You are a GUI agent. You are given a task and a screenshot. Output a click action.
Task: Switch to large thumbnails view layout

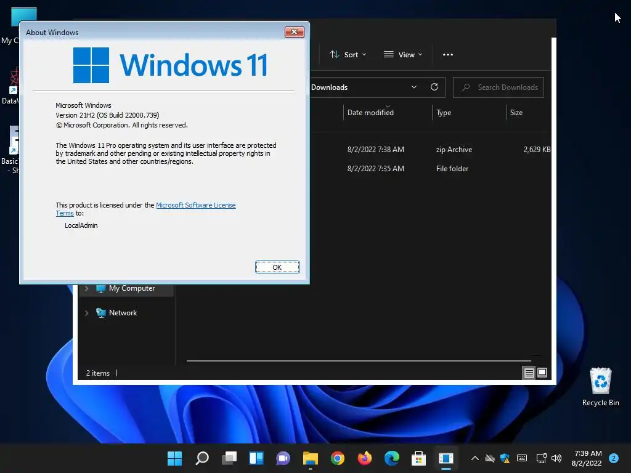542,373
